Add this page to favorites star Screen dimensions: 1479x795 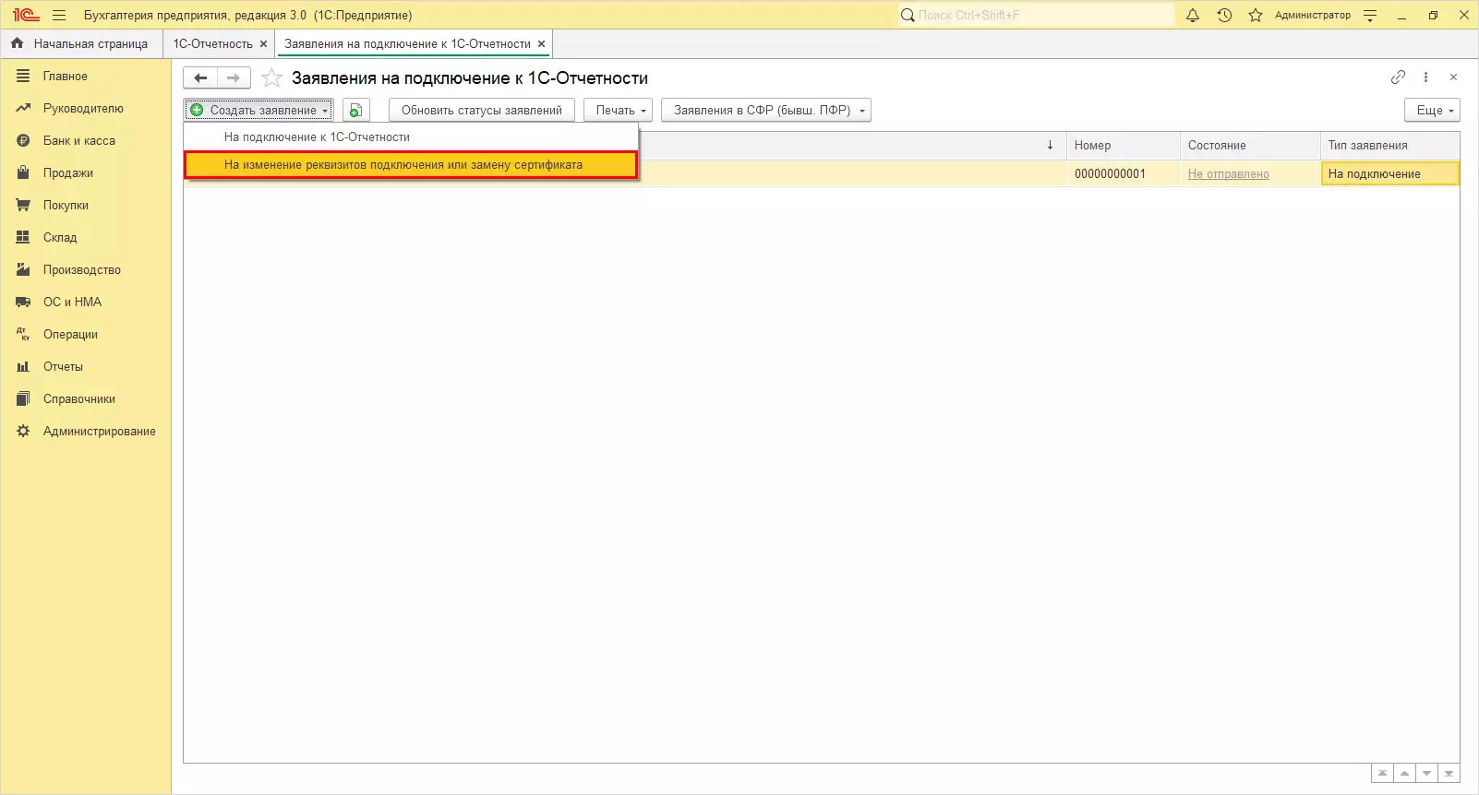[271, 78]
